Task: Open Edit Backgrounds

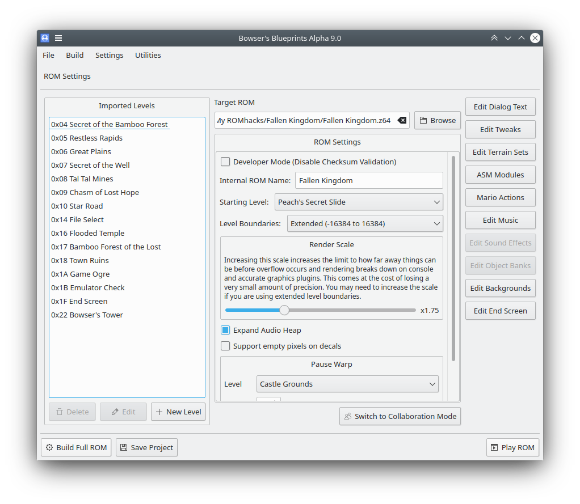Action: (501, 288)
